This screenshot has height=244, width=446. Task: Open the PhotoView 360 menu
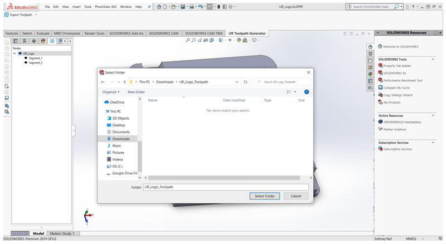pos(105,7)
